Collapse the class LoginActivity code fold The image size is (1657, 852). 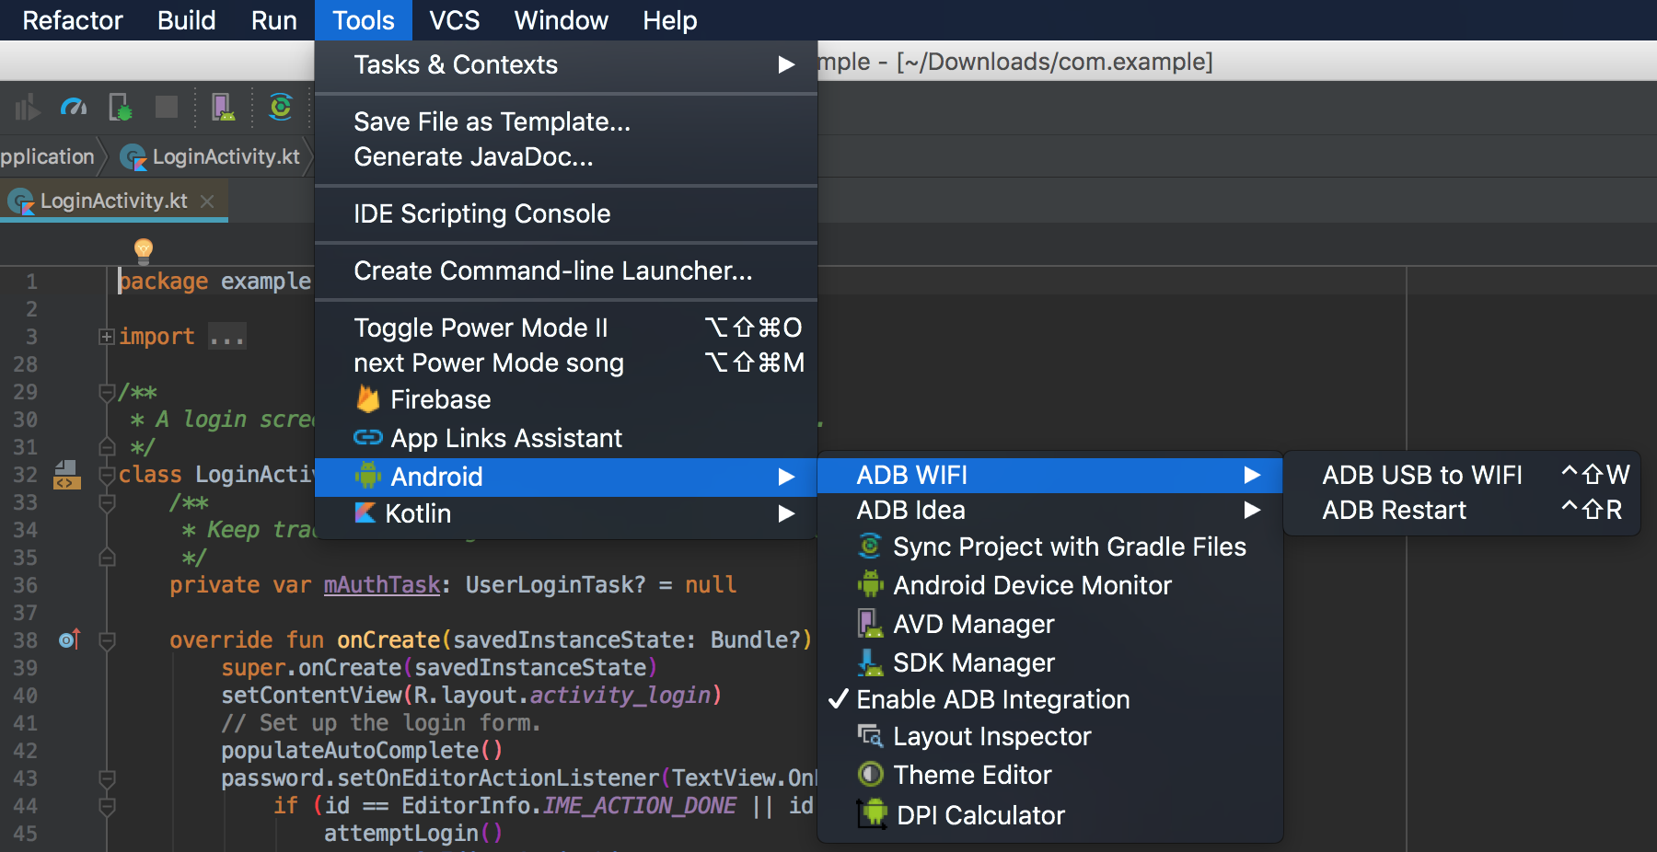point(107,476)
